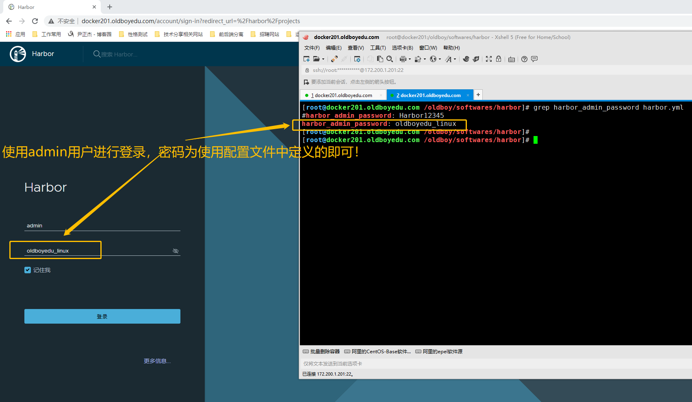Click the fullscreen icon in Xshell toolbar

click(489, 59)
